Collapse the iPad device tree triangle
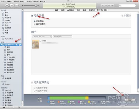This screenshot has height=109, width=139. pyautogui.click(x=1, y=45)
